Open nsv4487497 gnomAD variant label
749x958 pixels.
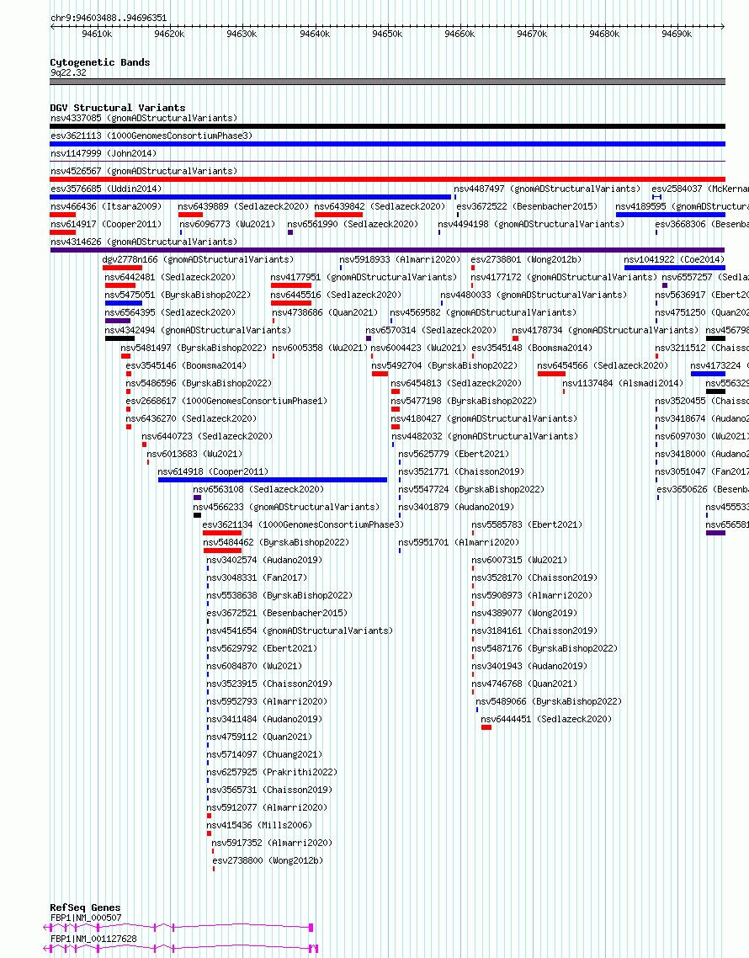[x=547, y=189]
